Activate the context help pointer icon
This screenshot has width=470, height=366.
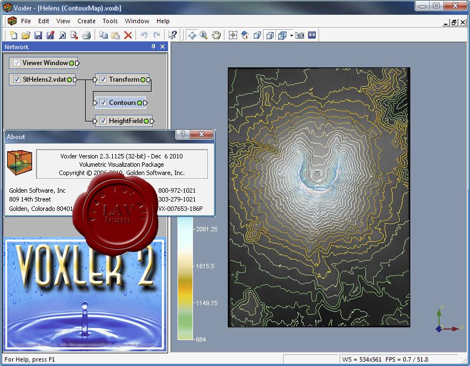pyautogui.click(x=173, y=35)
